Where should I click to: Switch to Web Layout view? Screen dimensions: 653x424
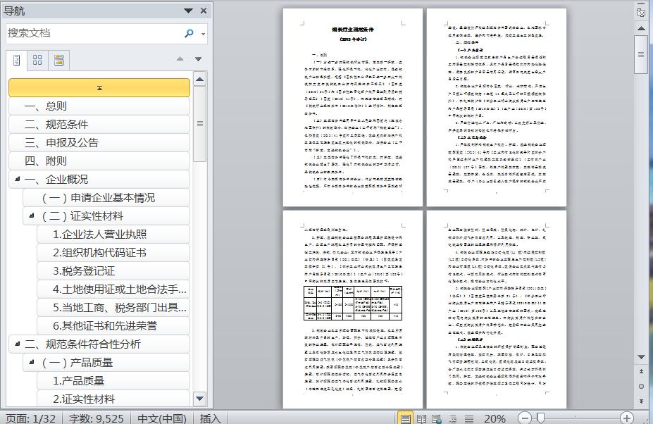pyautogui.click(x=437, y=418)
